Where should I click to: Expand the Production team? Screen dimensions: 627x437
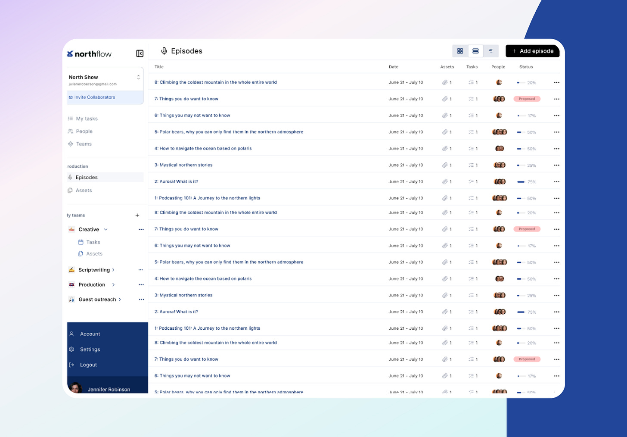113,284
